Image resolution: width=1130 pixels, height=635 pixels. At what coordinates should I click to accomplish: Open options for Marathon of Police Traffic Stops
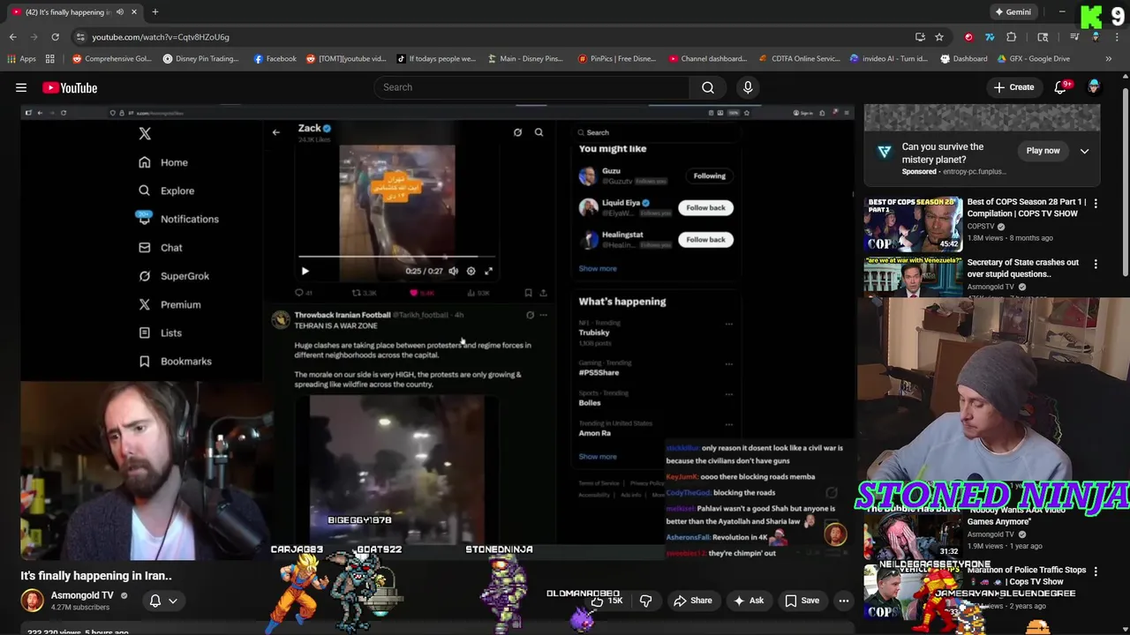coord(1096,571)
